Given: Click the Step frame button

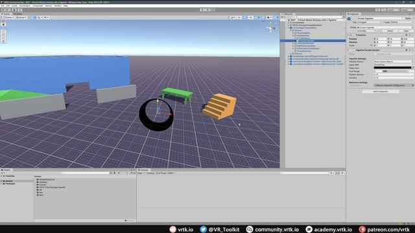Looking at the screenshot, I should 213,10.
